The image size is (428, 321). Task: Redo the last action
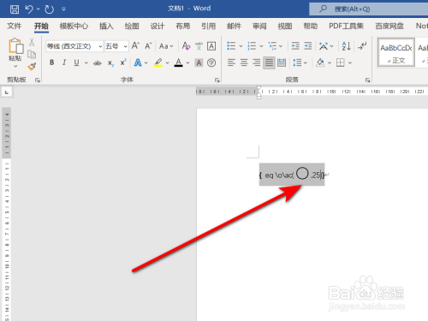[x=50, y=9]
